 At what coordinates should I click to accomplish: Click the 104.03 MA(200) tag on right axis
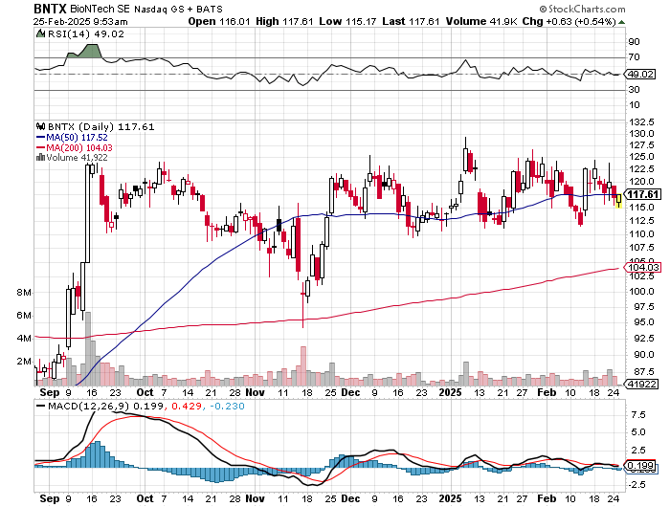pyautogui.click(x=643, y=268)
